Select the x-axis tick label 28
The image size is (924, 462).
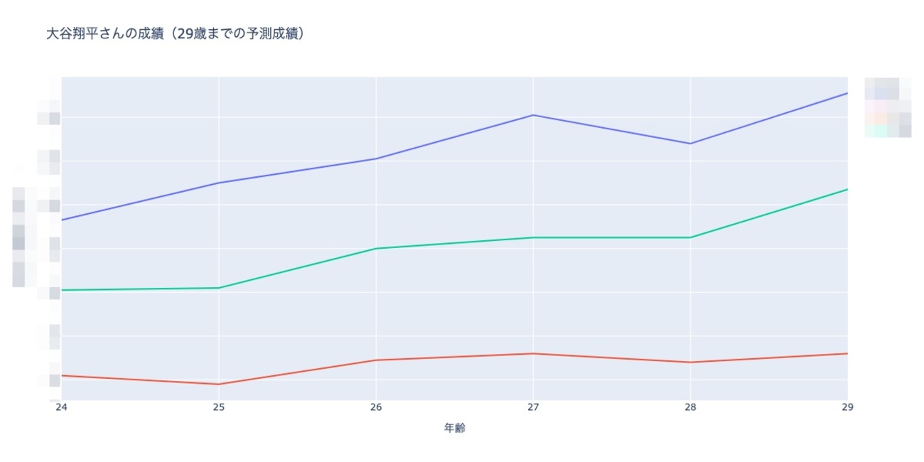[690, 408]
